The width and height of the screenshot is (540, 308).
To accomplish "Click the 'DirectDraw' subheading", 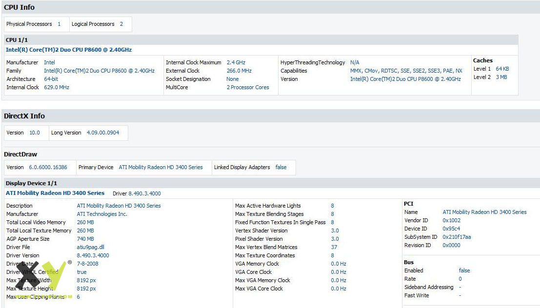I will coord(20,154).
